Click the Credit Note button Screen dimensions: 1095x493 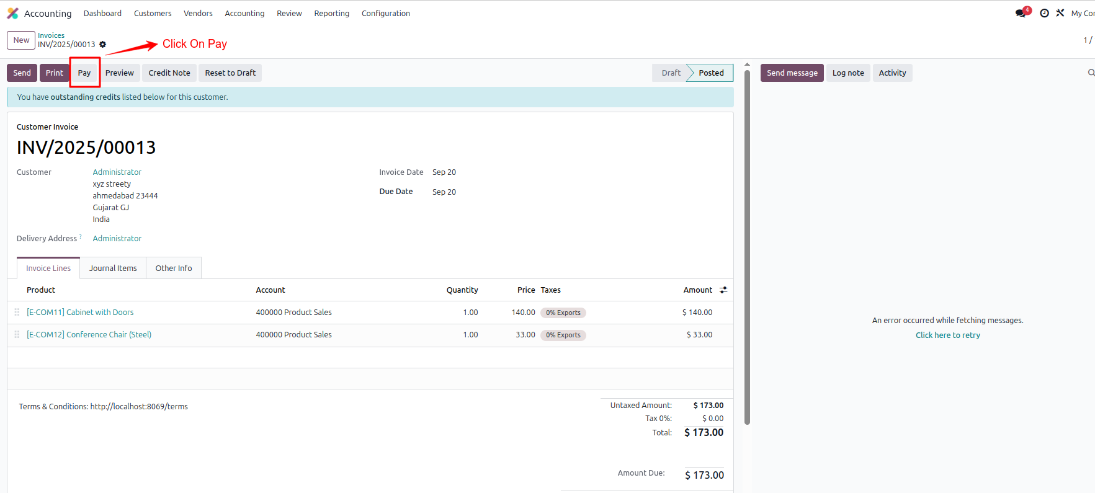[169, 73]
